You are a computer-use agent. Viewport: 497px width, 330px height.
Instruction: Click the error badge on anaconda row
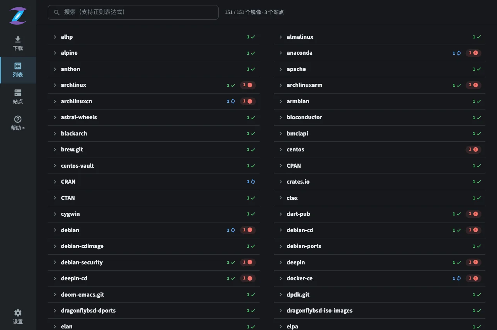point(473,53)
